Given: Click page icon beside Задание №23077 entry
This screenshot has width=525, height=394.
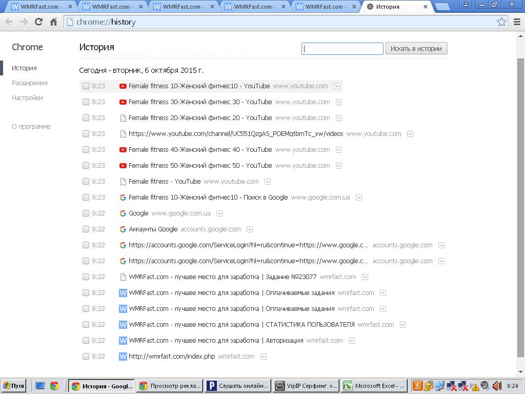Looking at the screenshot, I should tap(123, 277).
